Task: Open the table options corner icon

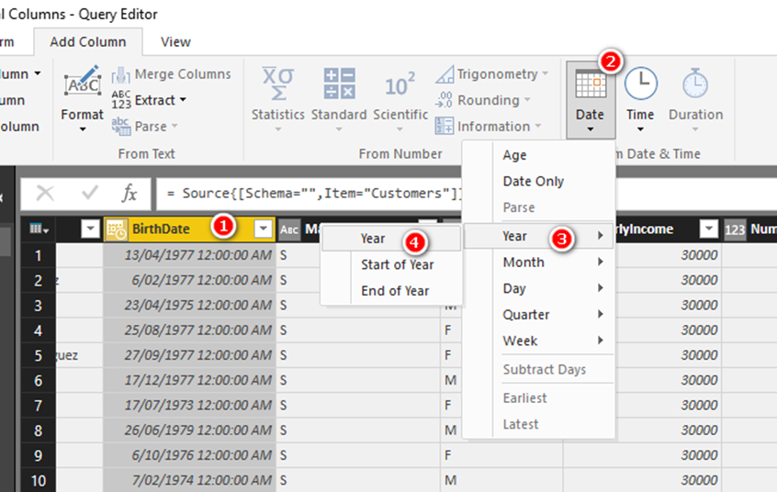Action: tap(39, 229)
